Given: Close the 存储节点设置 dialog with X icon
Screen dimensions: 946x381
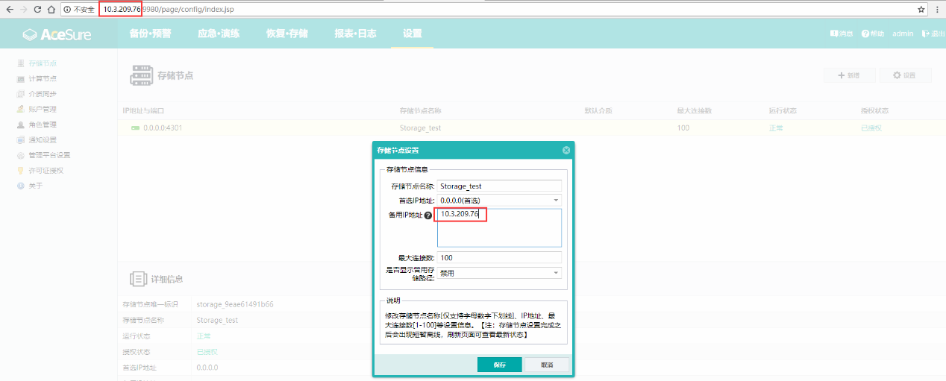Looking at the screenshot, I should tap(566, 151).
